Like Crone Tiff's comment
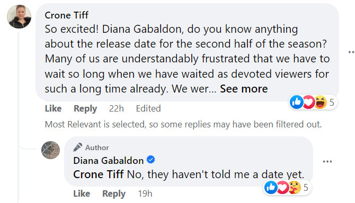Viewport: 355px width, 203px height. 53,108
